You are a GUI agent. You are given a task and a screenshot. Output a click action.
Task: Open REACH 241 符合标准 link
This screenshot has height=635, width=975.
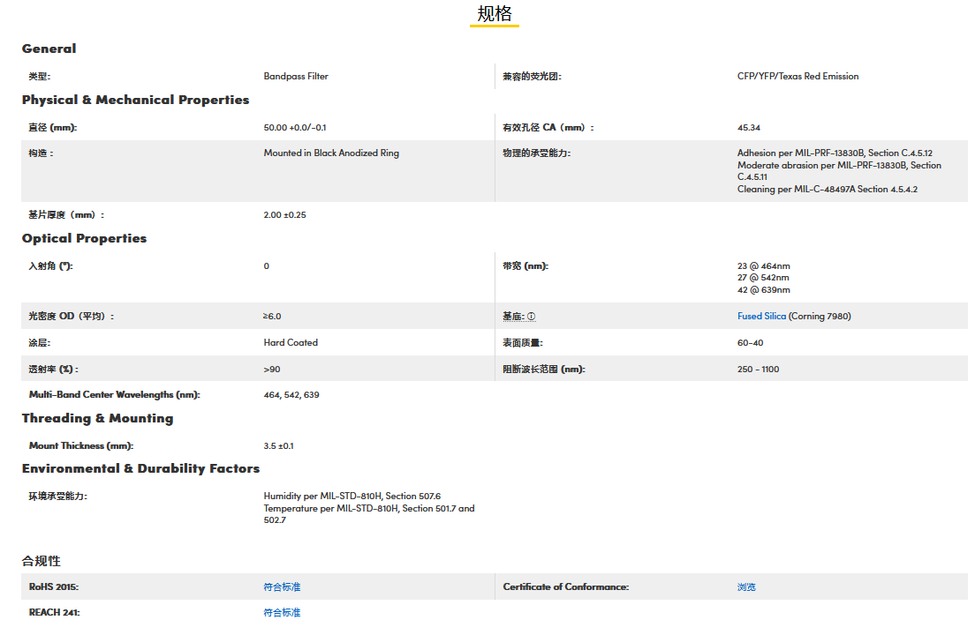[x=282, y=612]
